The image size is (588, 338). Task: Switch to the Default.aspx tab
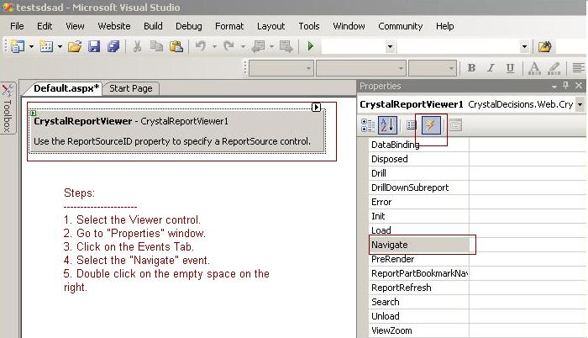coord(66,88)
